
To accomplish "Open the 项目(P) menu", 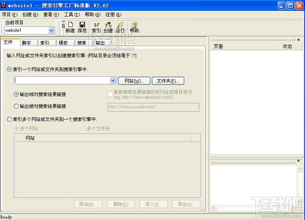I will 10,15.
